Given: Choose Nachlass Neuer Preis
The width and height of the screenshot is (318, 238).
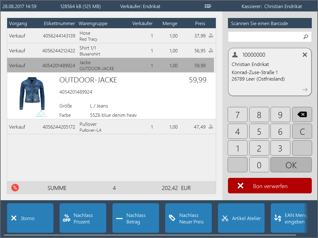Looking at the screenshot, I should pos(189,218).
